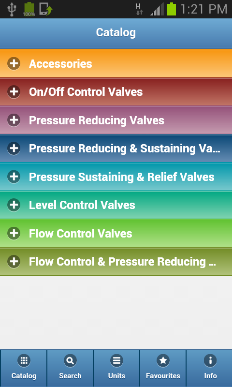
Task: Expand Accessories with the plus icon
Action: point(14,64)
